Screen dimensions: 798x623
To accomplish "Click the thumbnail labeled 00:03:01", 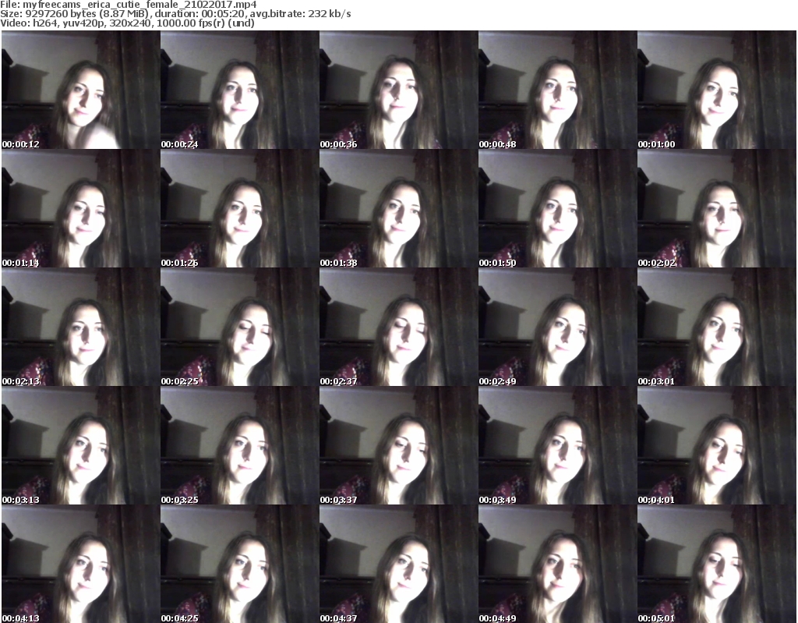I will tap(717, 327).
